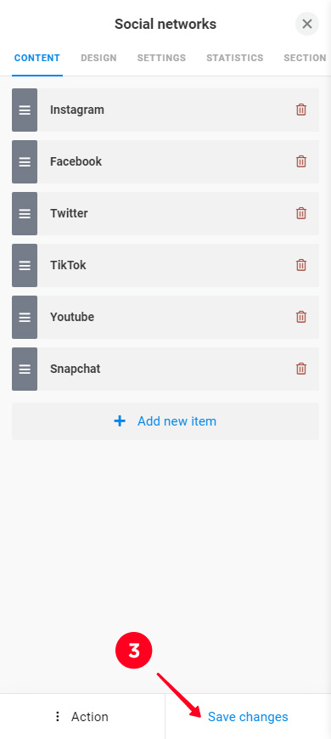Image resolution: width=331 pixels, height=739 pixels.
Task: Close the Social networks panel
Action: click(307, 24)
